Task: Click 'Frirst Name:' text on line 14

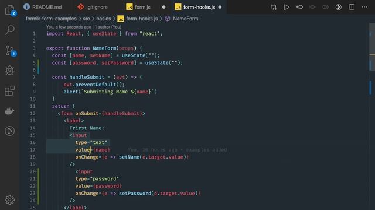Action: [x=87, y=128]
